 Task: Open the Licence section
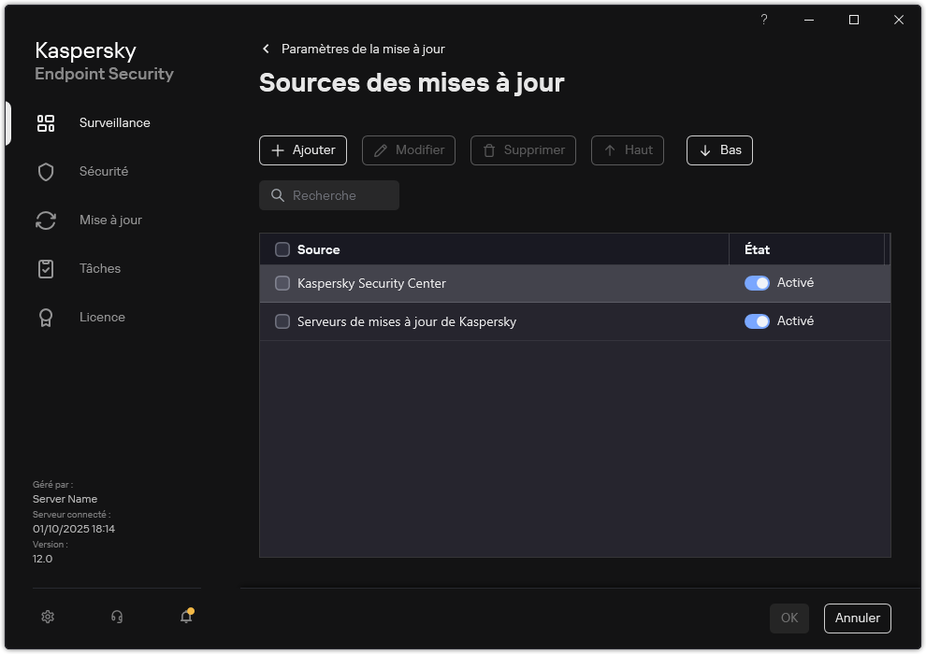tap(102, 317)
